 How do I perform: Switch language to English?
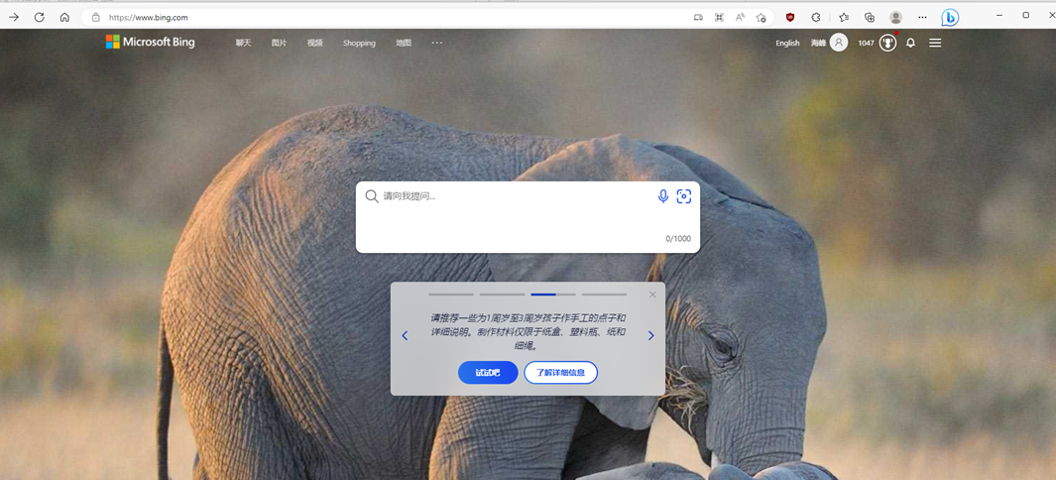(x=787, y=43)
